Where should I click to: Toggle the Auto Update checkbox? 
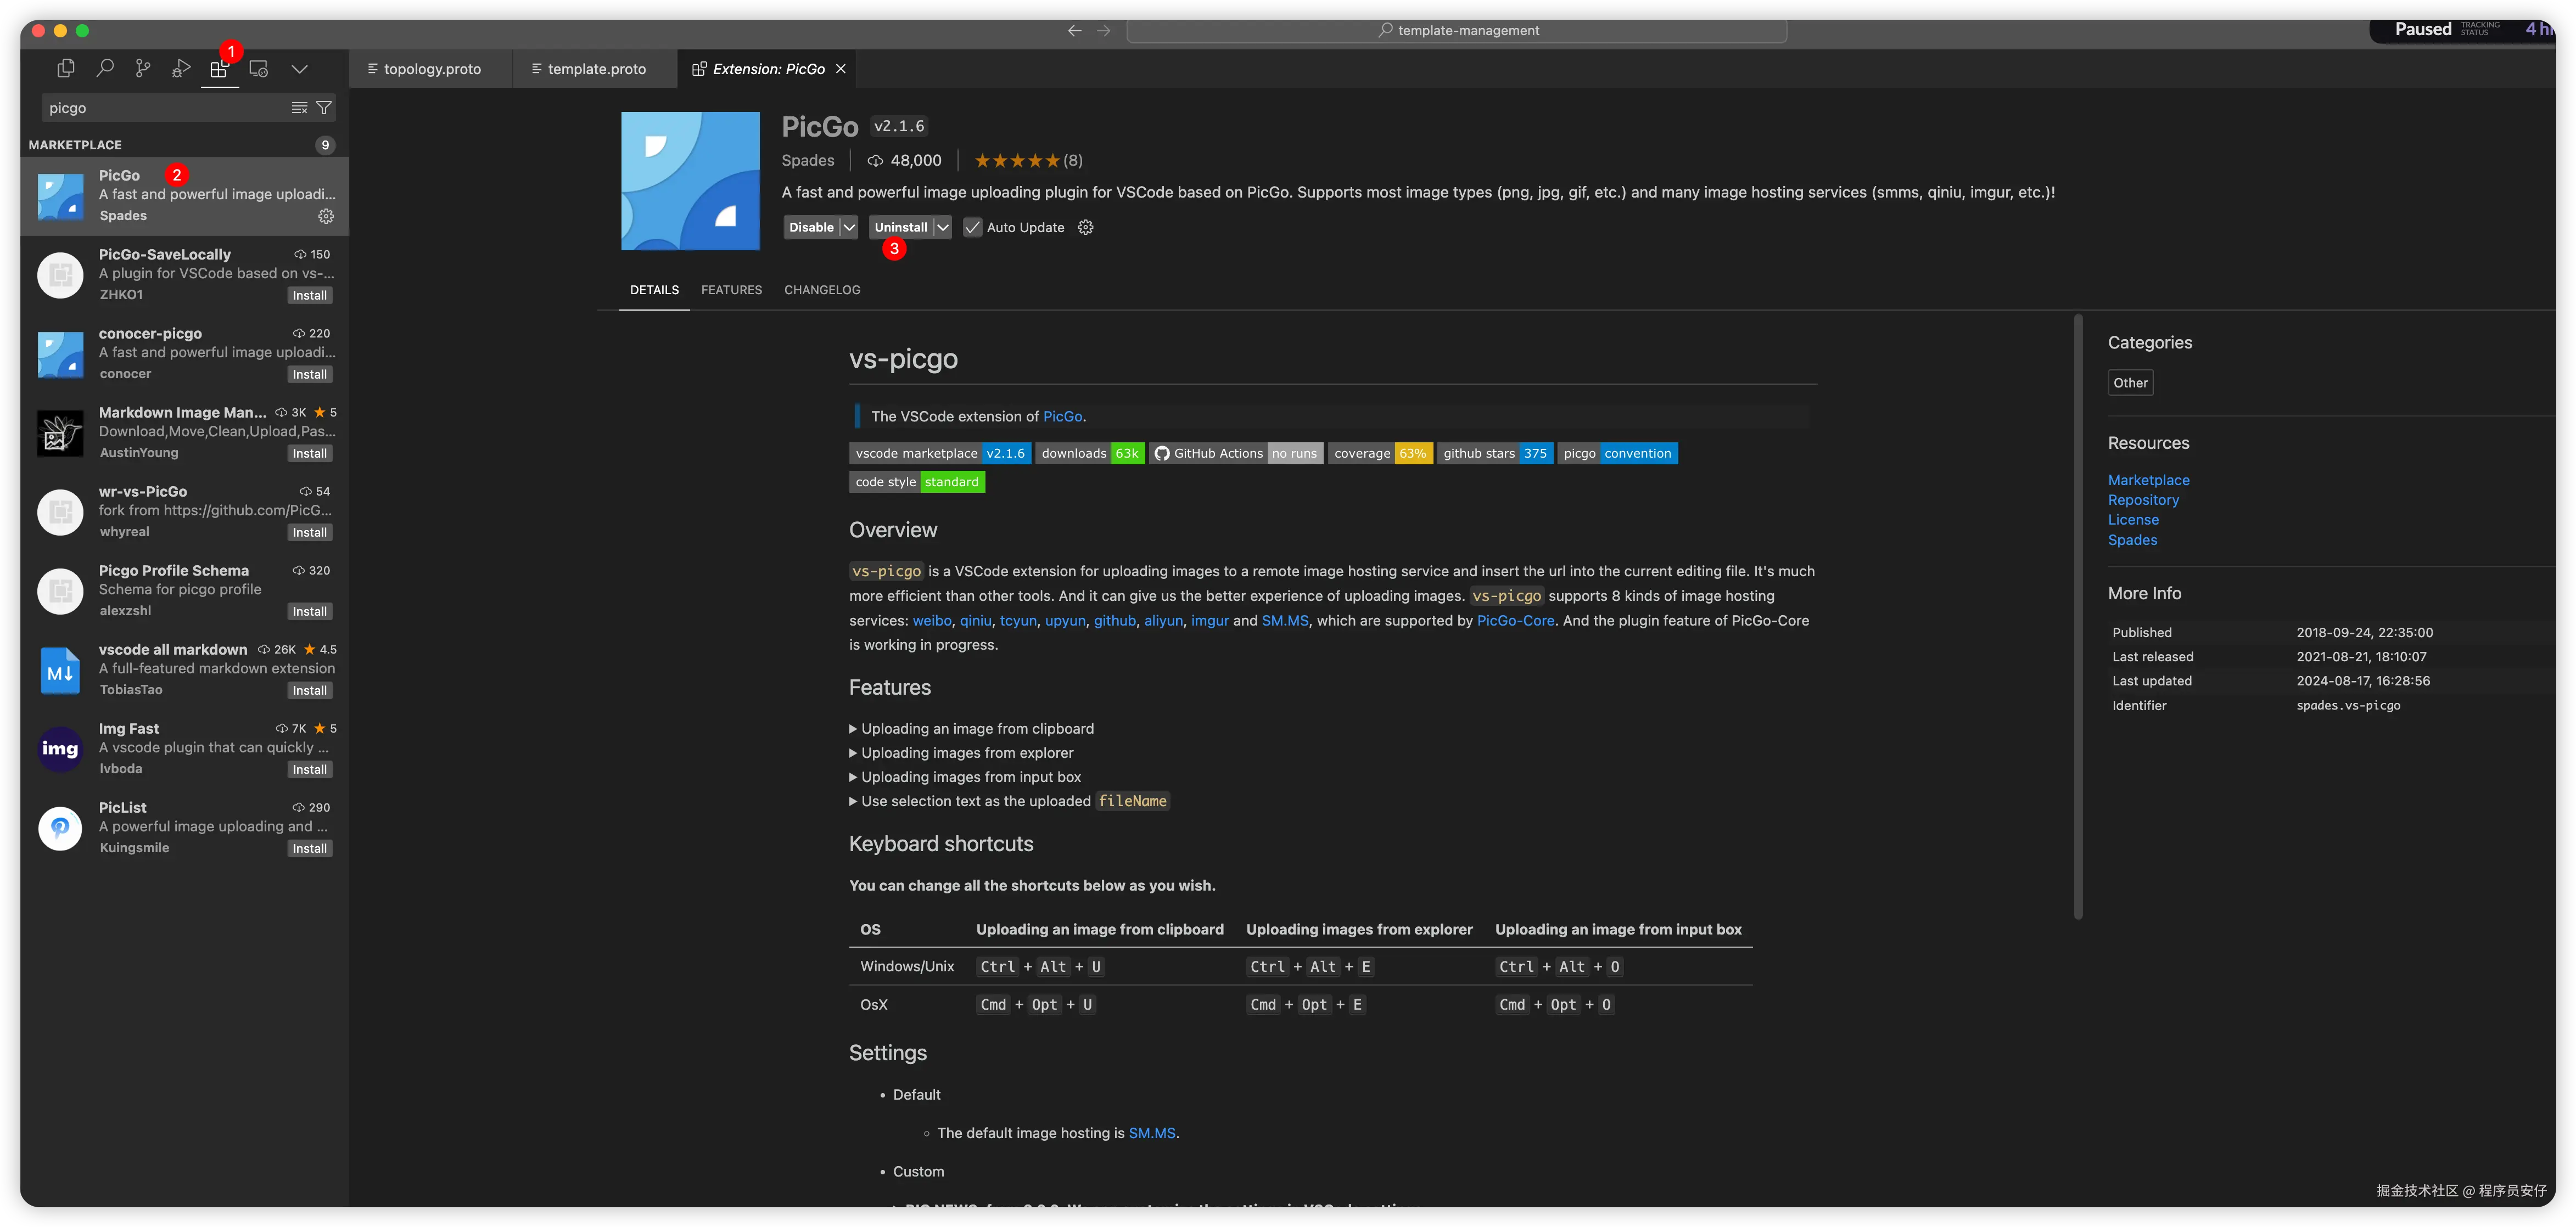tap(972, 228)
